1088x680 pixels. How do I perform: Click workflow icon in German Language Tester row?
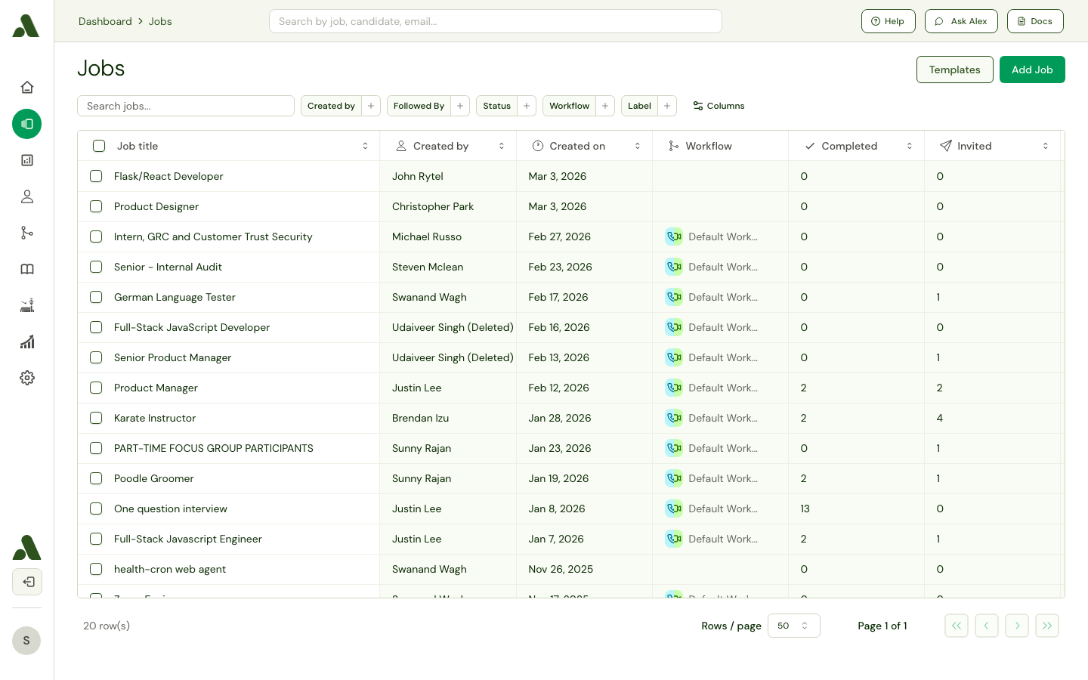click(674, 297)
